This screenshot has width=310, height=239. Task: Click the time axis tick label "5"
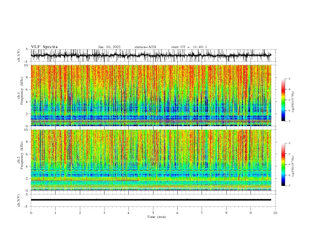click(x=153, y=213)
